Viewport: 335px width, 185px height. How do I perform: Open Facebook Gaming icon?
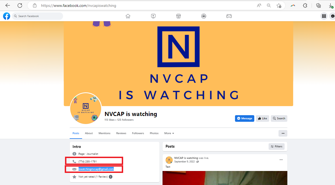[229, 16]
